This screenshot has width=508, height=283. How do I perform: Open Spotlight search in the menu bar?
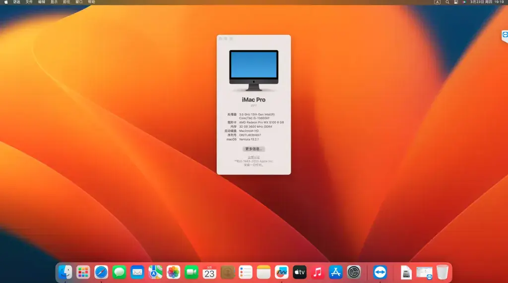pyautogui.click(x=447, y=2)
